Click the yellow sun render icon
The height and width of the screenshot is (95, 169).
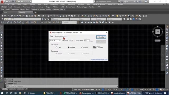pyautogui.click(x=117, y=16)
